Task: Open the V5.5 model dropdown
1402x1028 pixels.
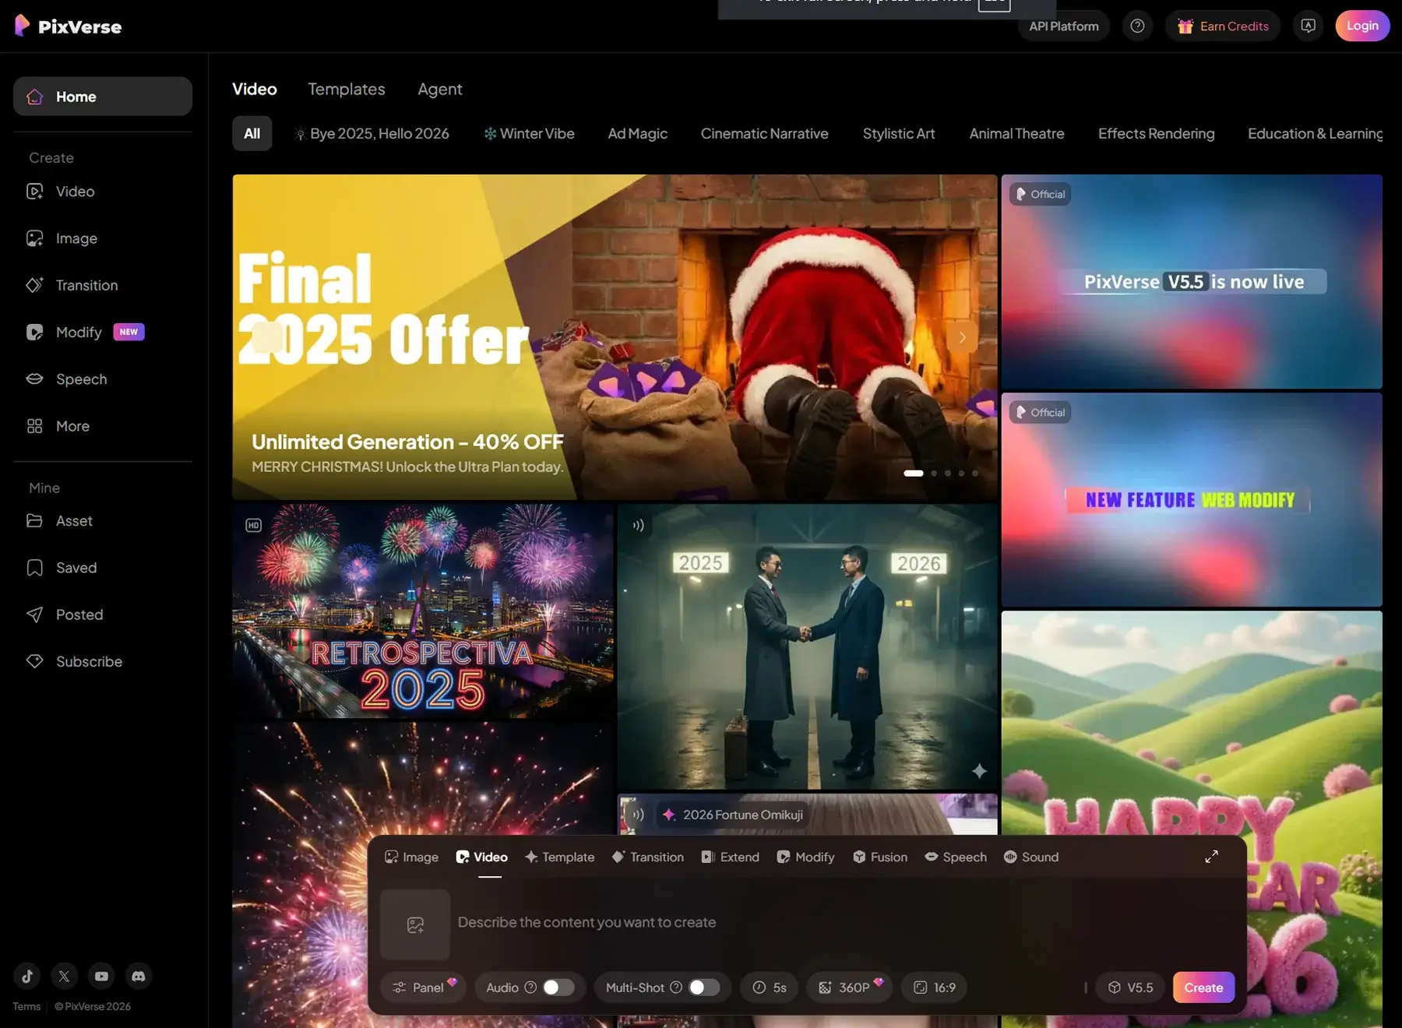Action: pyautogui.click(x=1130, y=988)
